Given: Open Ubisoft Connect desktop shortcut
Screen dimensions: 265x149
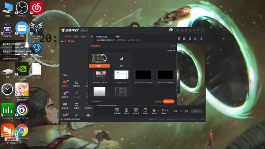Looking at the screenshot, I should [x=22, y=111].
